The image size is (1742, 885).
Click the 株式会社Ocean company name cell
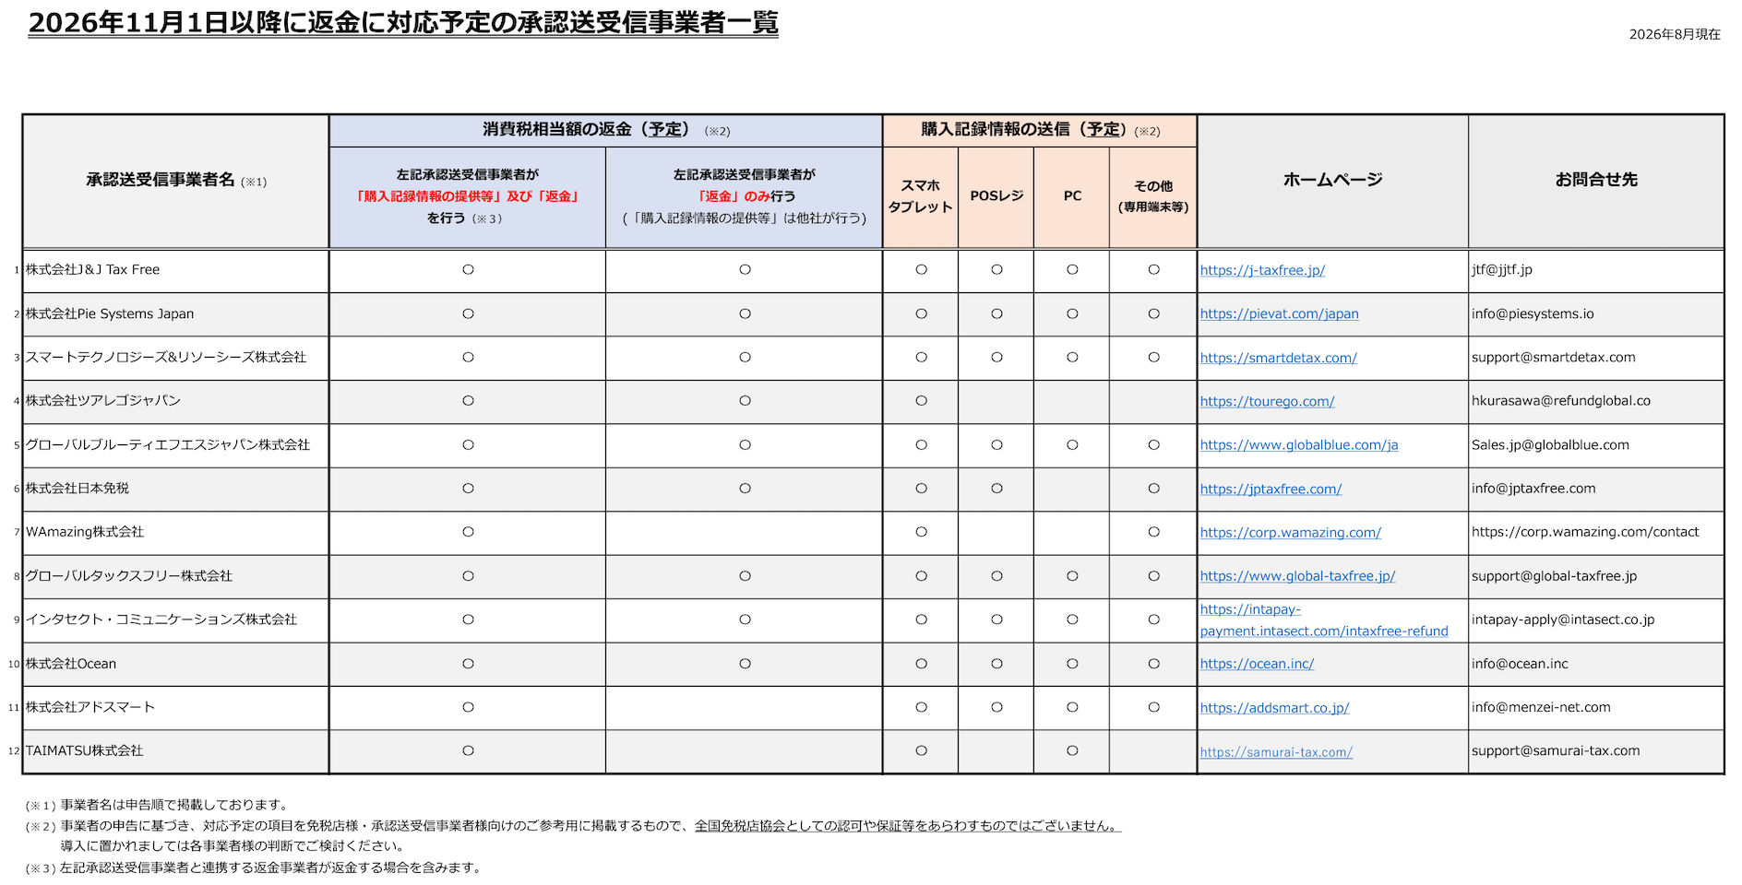click(176, 664)
